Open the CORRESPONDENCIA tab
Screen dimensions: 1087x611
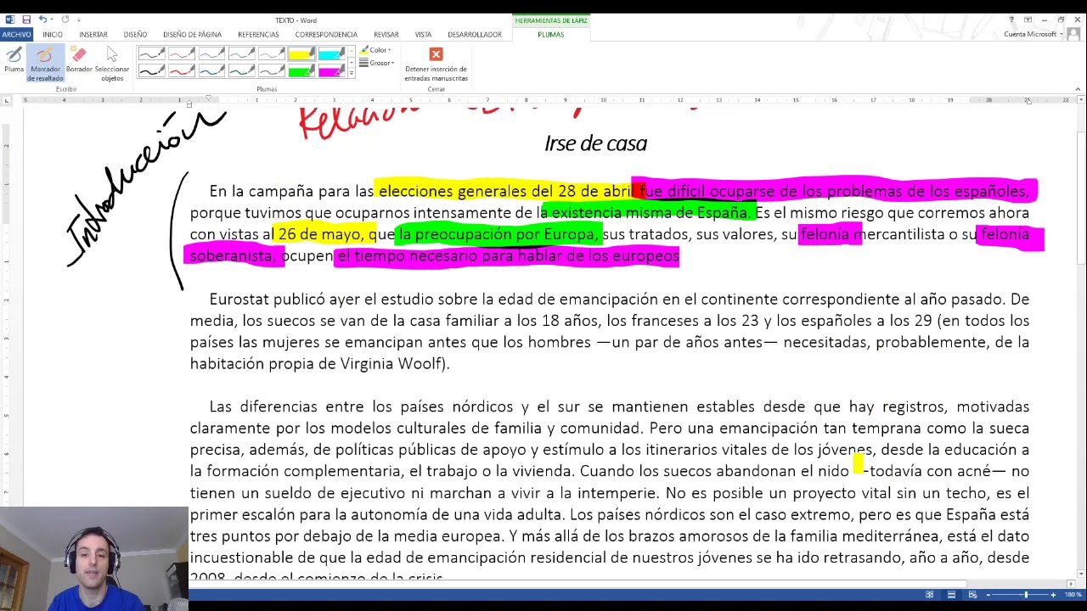tap(326, 34)
